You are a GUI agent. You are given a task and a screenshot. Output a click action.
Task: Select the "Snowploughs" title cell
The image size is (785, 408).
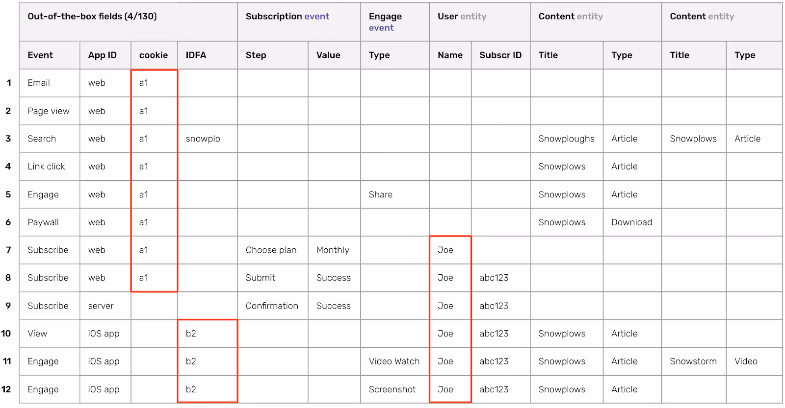click(566, 139)
